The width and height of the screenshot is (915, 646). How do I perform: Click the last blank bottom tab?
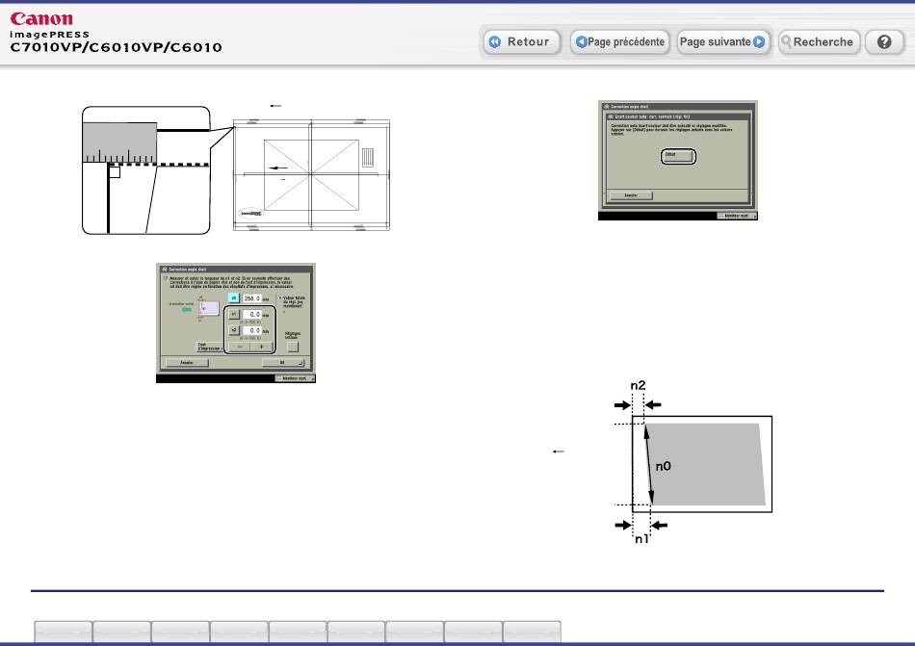click(532, 632)
